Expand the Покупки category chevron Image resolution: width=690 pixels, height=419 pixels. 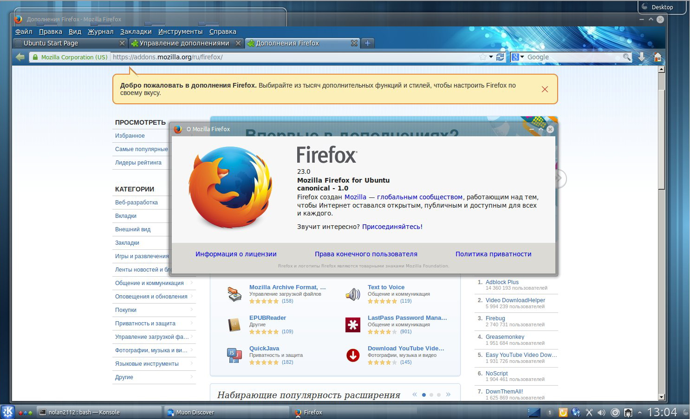(192, 310)
